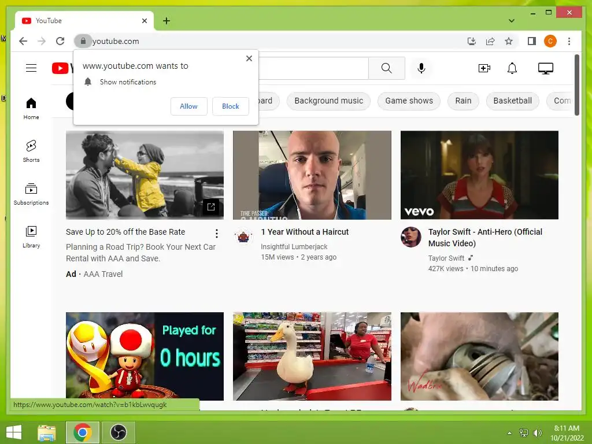Open Windows Start button
This screenshot has width=592, height=444.
(14, 432)
